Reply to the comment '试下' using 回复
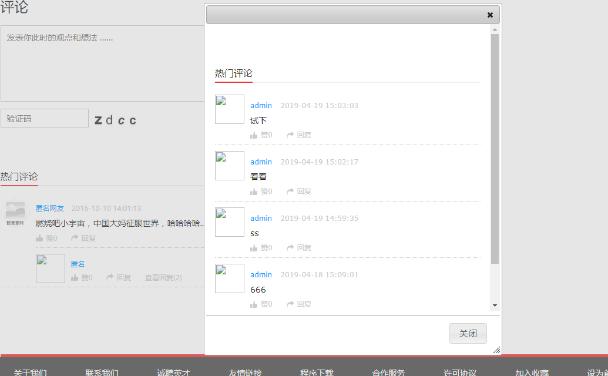Screen dimensions: 608x376 tap(299, 135)
